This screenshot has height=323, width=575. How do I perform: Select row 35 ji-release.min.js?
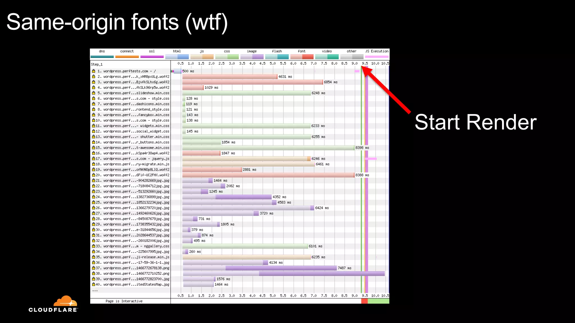coord(130,257)
